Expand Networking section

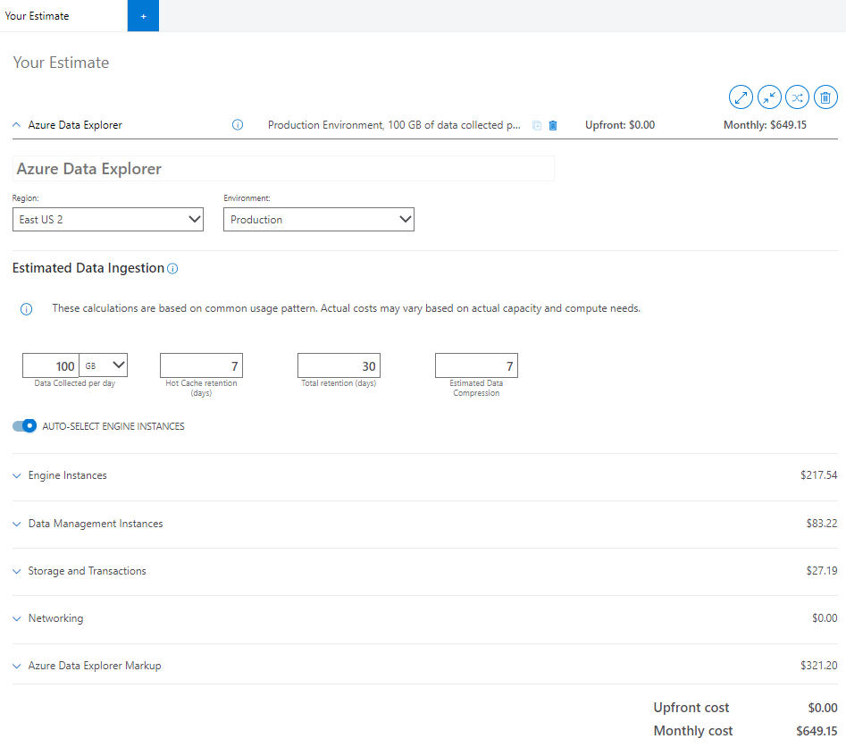click(x=48, y=618)
